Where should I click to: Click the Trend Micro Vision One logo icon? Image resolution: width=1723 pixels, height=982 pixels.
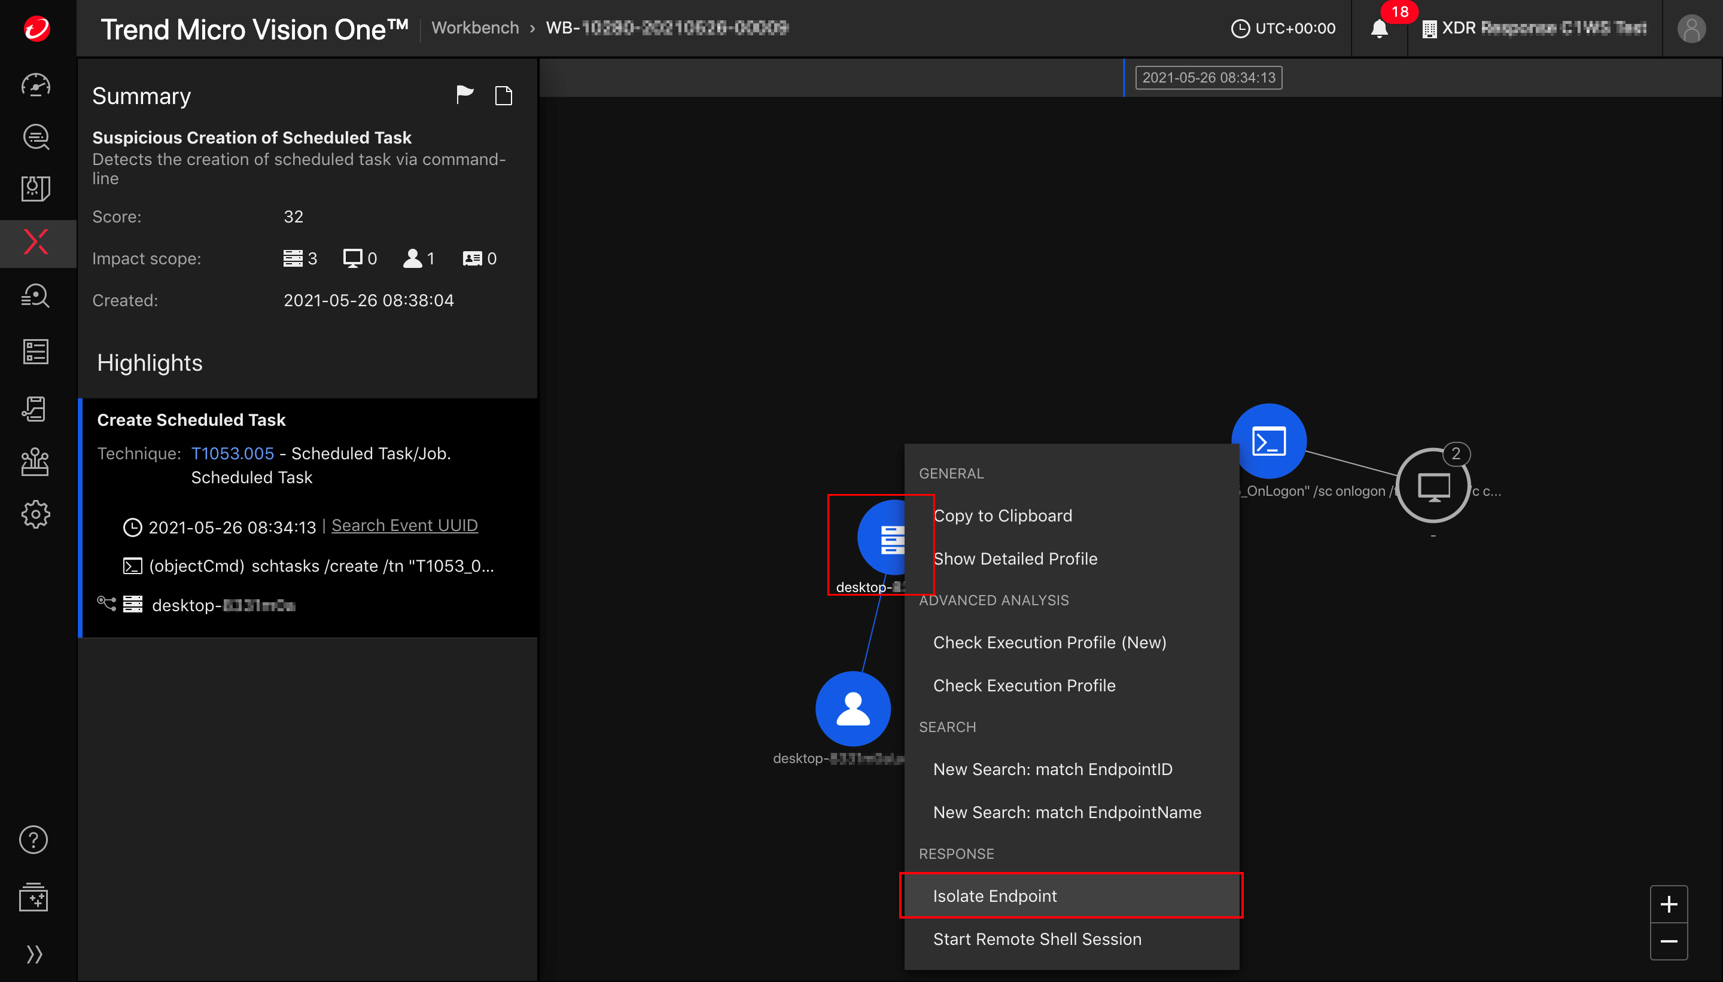point(36,26)
